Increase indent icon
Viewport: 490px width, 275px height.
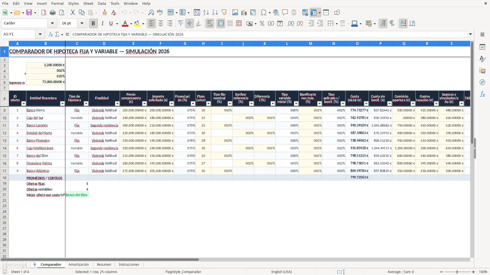click(x=311, y=24)
